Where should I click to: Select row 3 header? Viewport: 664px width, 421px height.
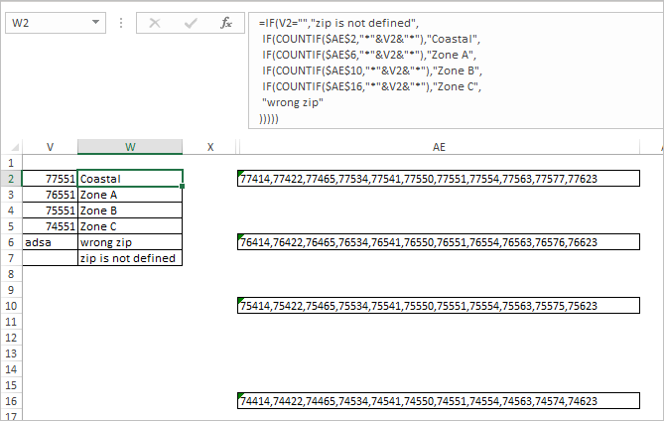11,195
